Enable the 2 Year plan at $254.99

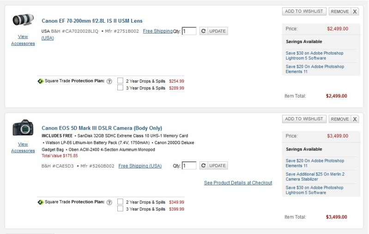coord(120,80)
